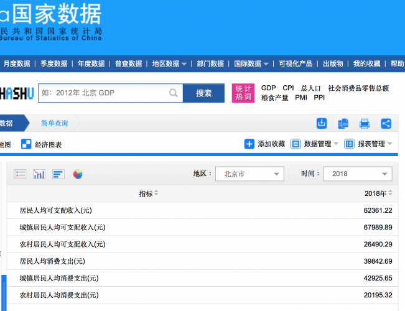
Task: Open the 时间 dropdown showing 2018
Action: click(357, 174)
